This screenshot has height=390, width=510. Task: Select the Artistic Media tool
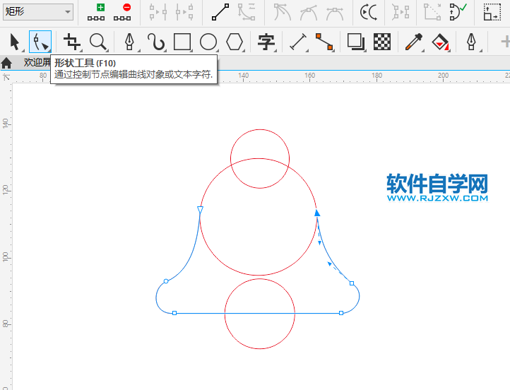point(156,42)
